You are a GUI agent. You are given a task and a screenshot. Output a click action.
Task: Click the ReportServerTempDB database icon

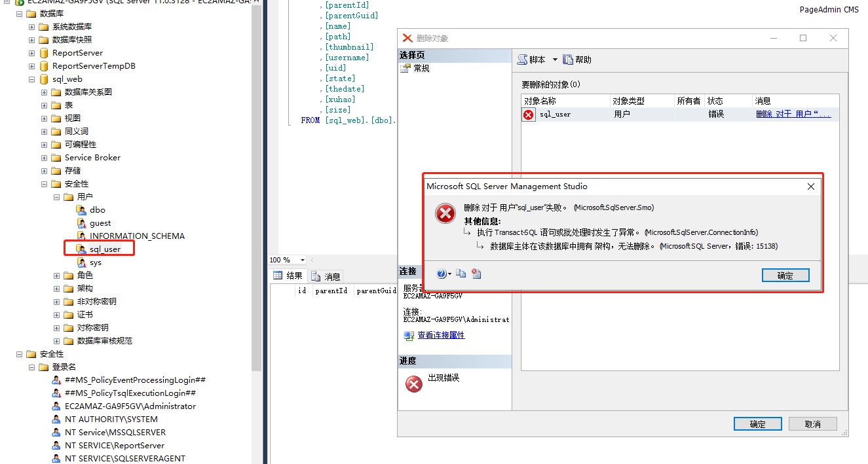tap(43, 66)
